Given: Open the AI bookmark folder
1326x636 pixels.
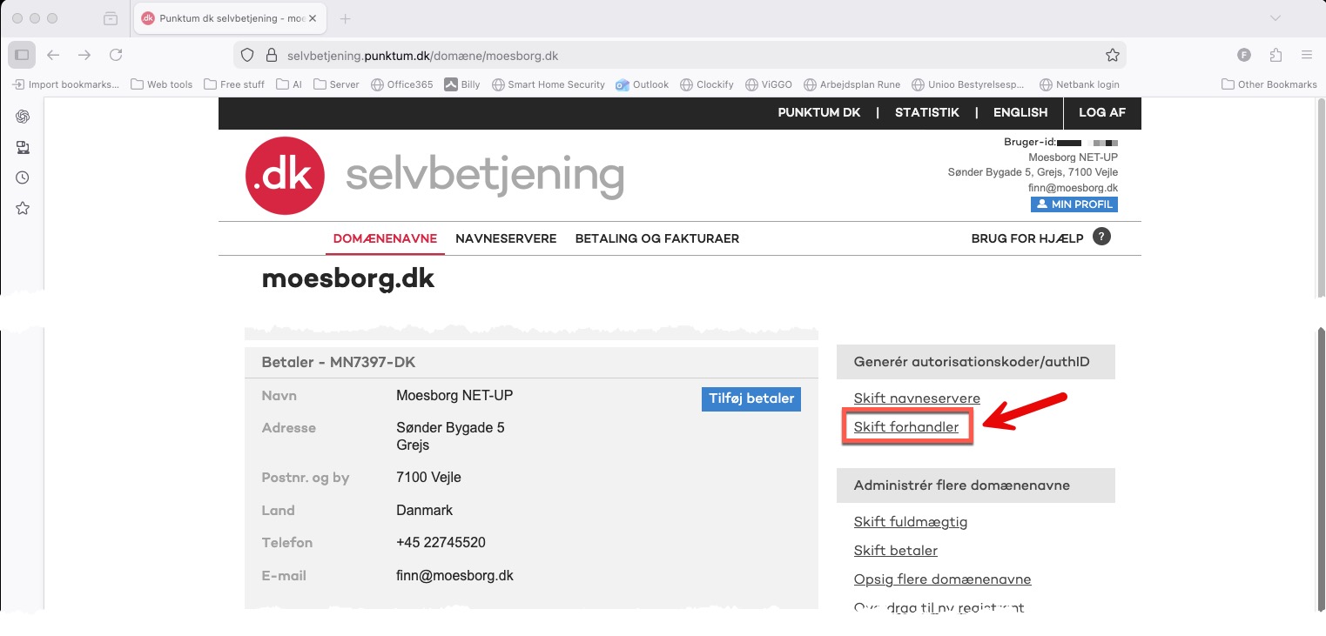Looking at the screenshot, I should 289,84.
